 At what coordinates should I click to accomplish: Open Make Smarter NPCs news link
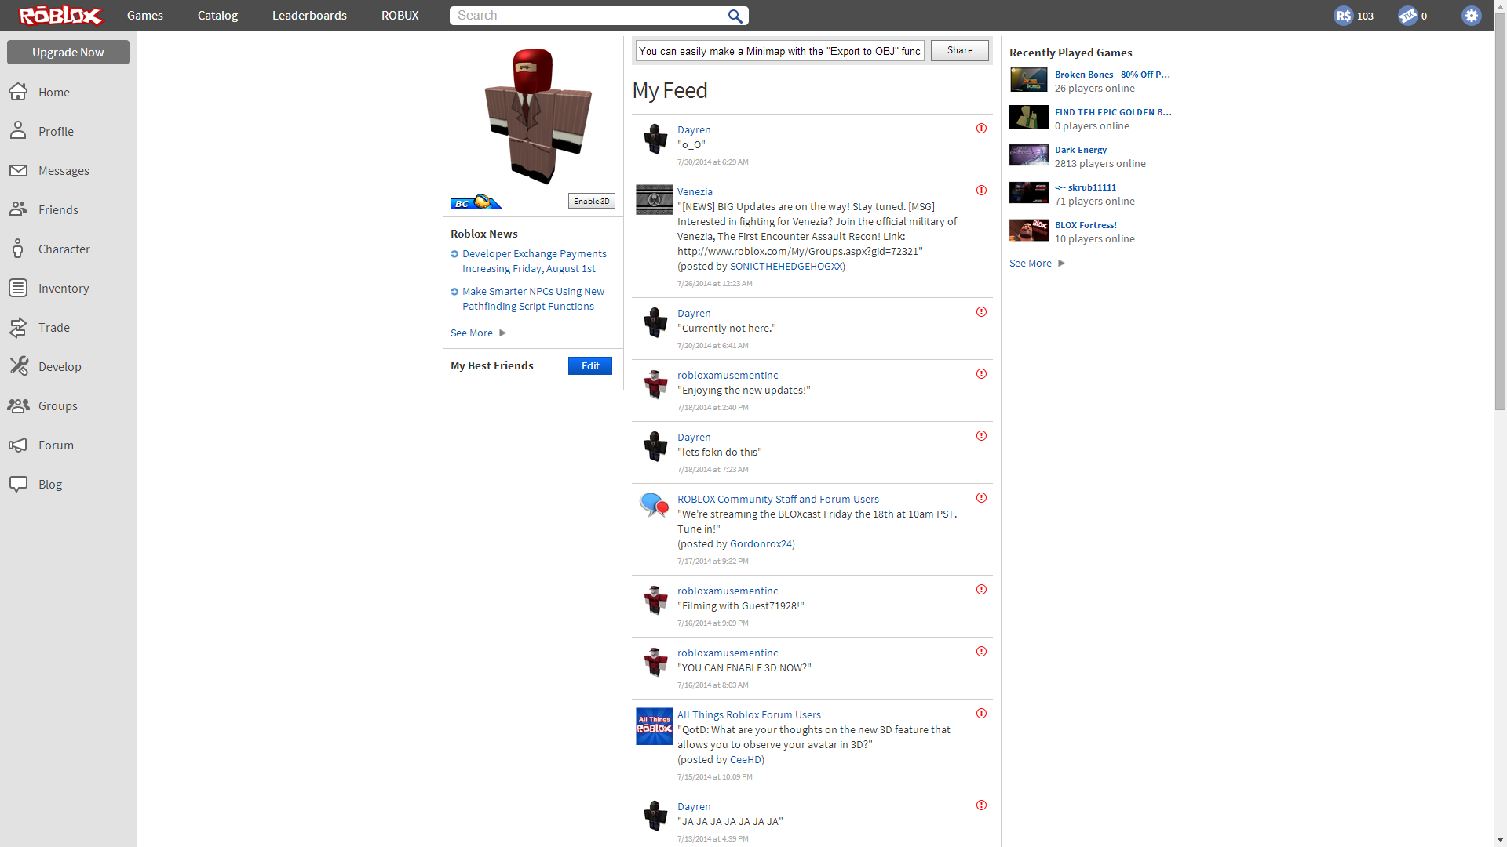(534, 299)
